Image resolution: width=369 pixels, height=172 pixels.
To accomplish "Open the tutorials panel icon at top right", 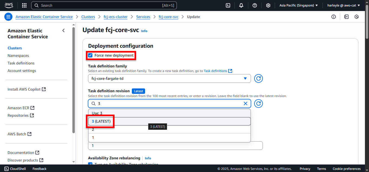I will click(346, 17).
